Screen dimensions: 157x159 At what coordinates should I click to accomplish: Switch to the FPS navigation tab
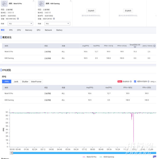[x=11, y=30]
